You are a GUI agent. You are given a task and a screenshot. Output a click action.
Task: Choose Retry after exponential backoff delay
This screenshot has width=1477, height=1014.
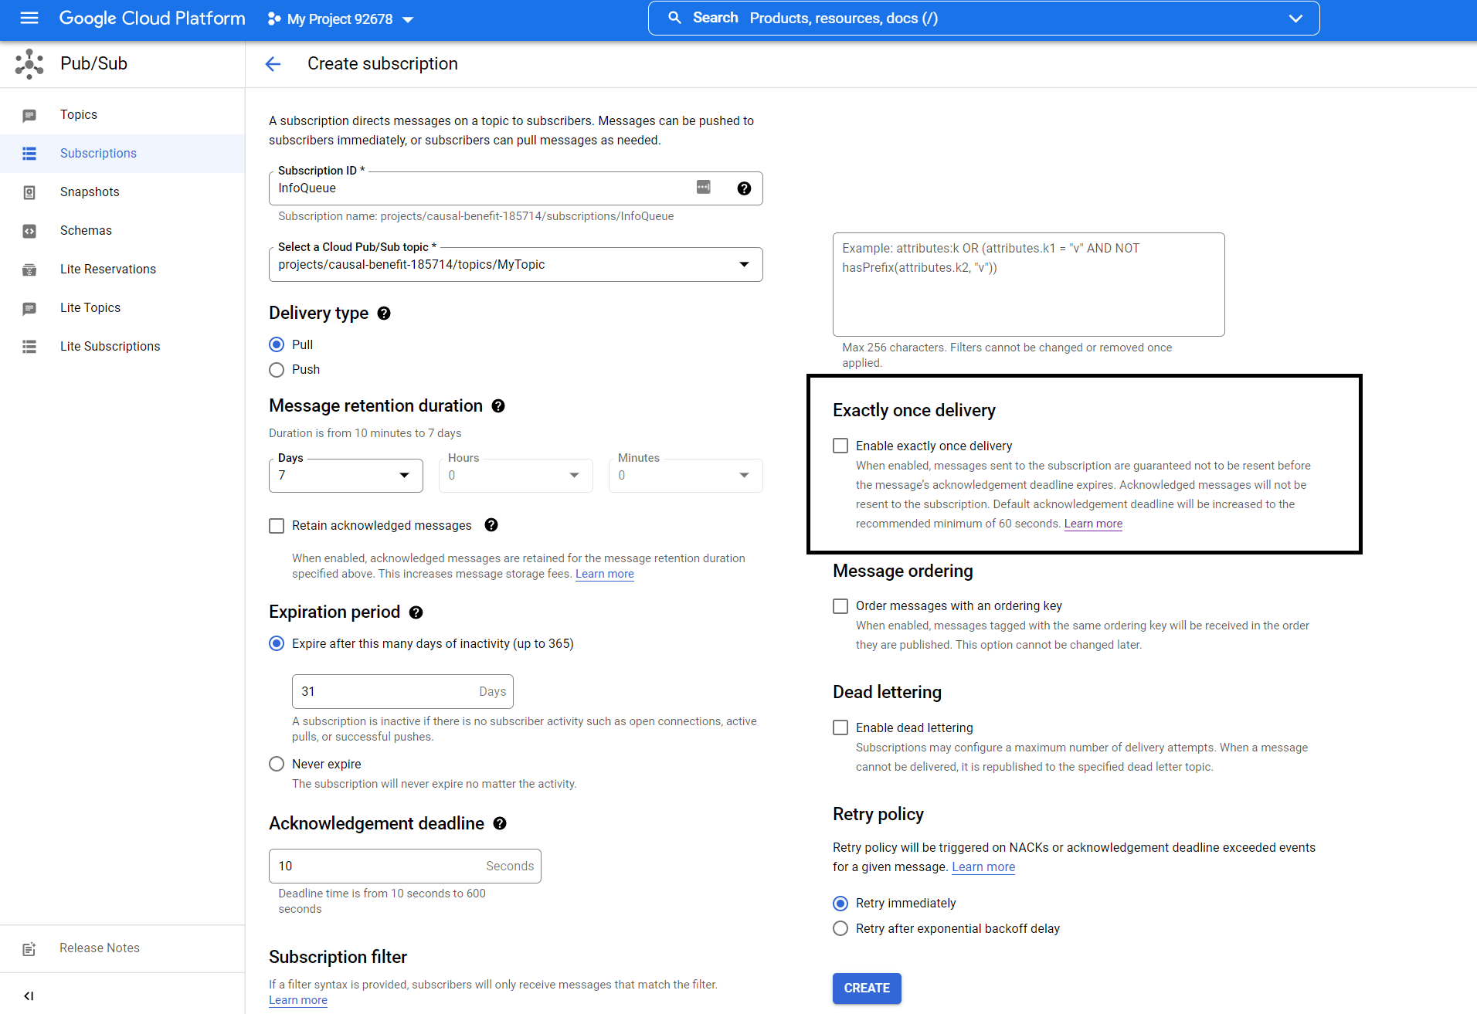840,928
